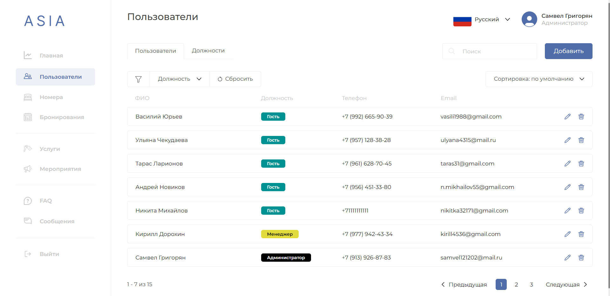
Task: Open Бронирования using the calendar icon
Action: point(28,117)
